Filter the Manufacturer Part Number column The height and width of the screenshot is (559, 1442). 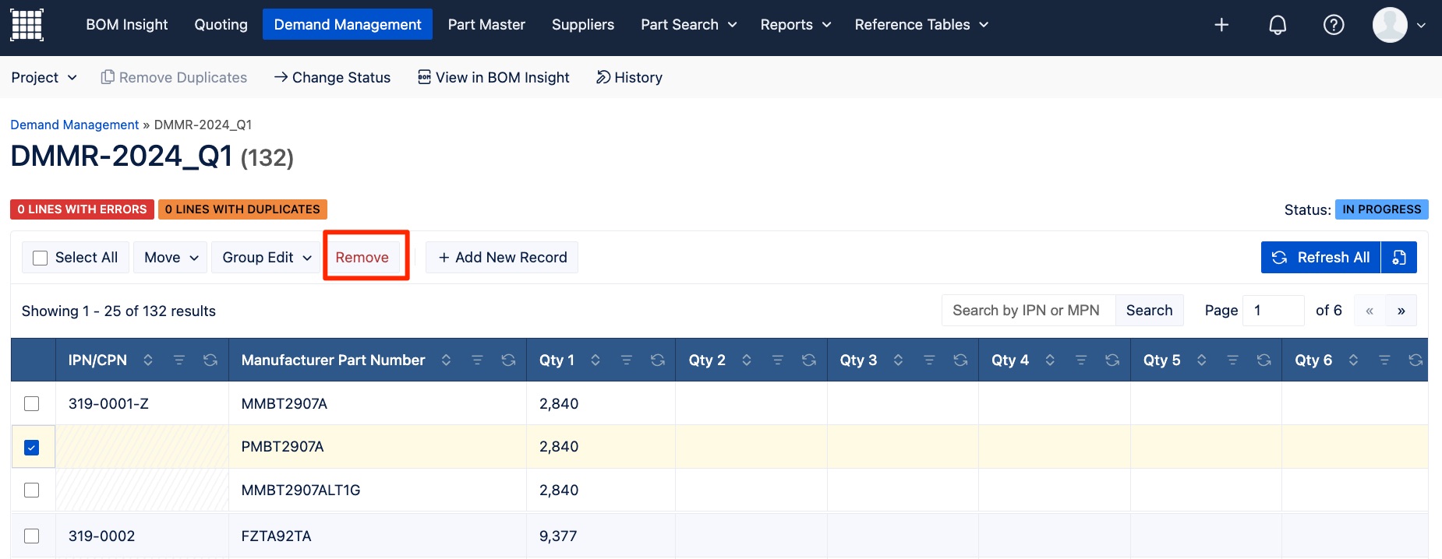click(477, 360)
